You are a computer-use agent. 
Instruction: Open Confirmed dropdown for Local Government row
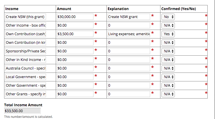[x=168, y=77]
